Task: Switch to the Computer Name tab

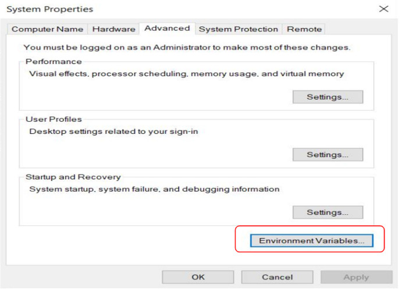Action: click(48, 29)
